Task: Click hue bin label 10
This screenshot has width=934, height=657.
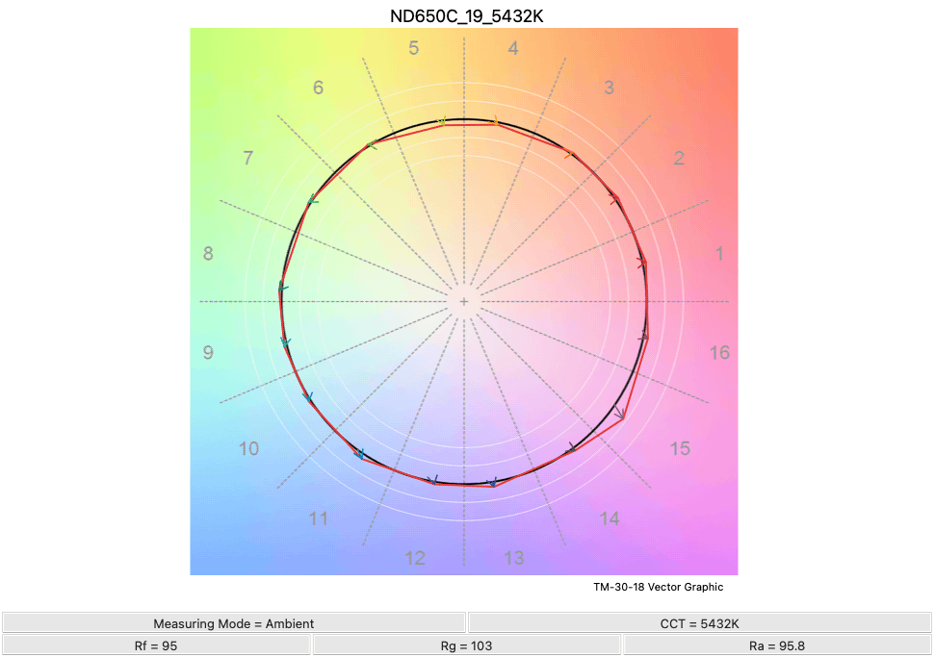Action: point(249,448)
